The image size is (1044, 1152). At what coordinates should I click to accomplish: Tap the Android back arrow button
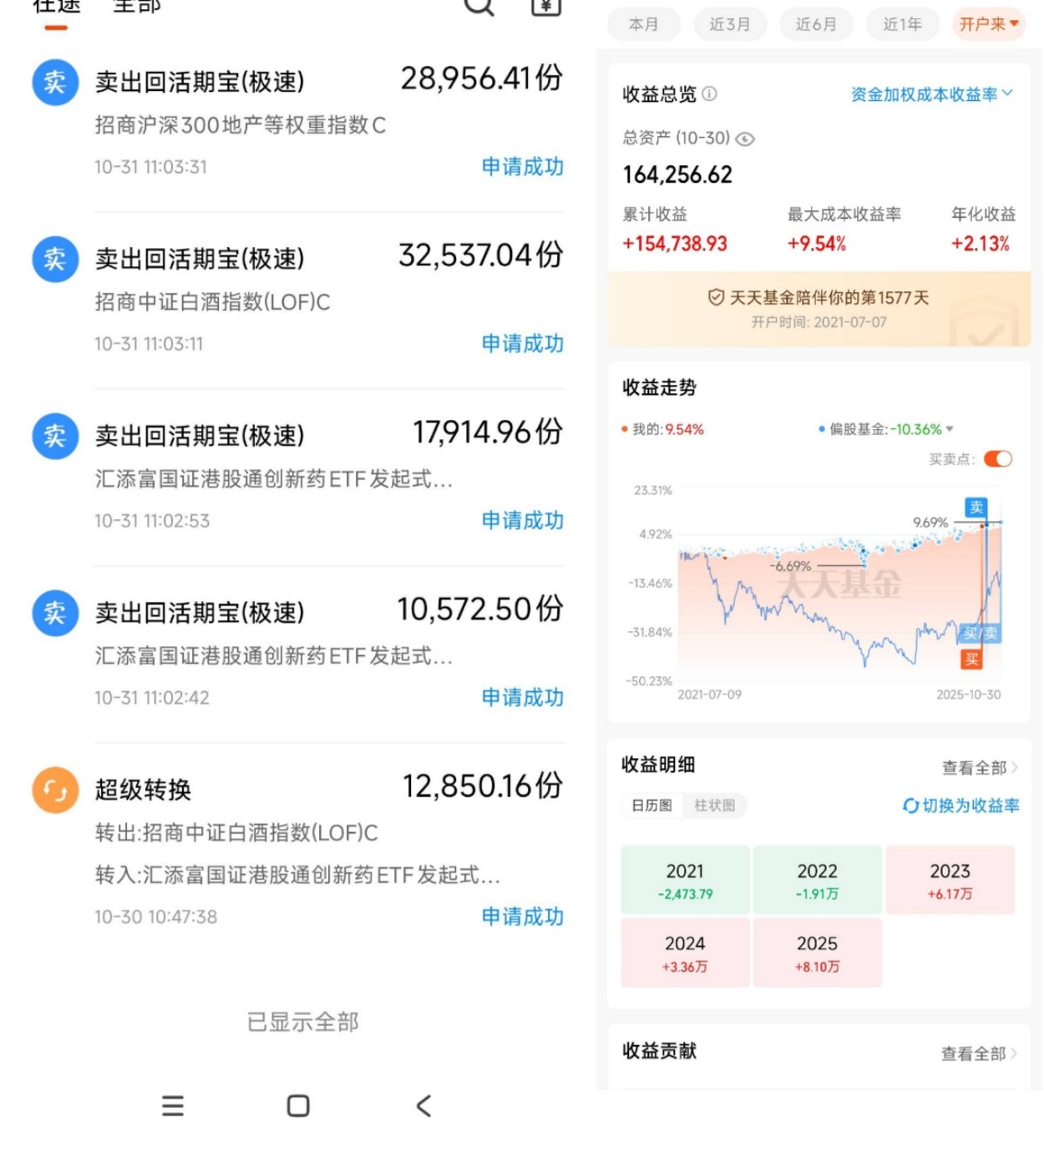423,1106
